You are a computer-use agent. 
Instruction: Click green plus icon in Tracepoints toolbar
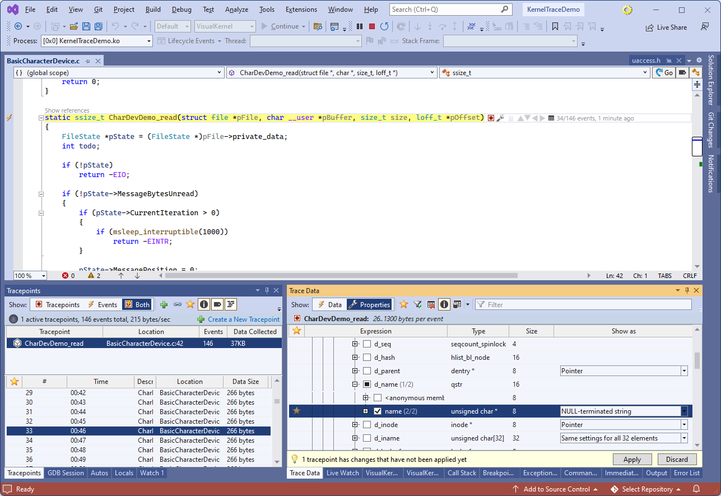(164, 304)
